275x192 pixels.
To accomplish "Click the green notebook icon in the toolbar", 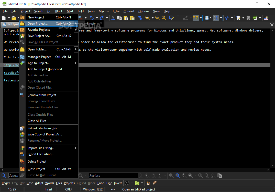I will click(255, 18).
